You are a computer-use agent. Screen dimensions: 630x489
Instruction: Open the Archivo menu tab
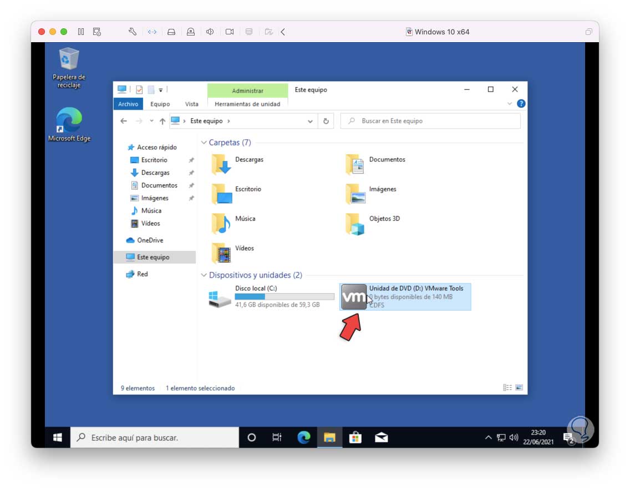128,104
